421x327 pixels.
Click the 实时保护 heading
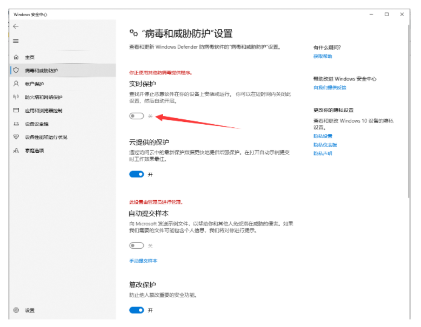tap(143, 84)
